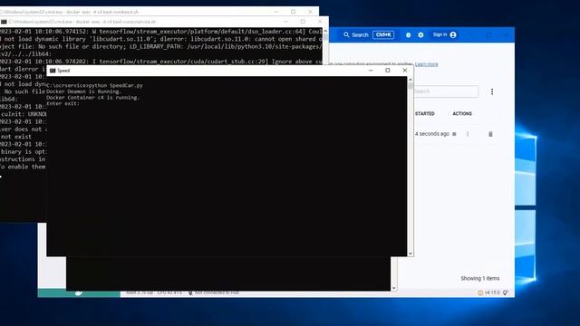This screenshot has height=326, width=580.
Task: Sort containers by STARTED column
Action: point(425,113)
